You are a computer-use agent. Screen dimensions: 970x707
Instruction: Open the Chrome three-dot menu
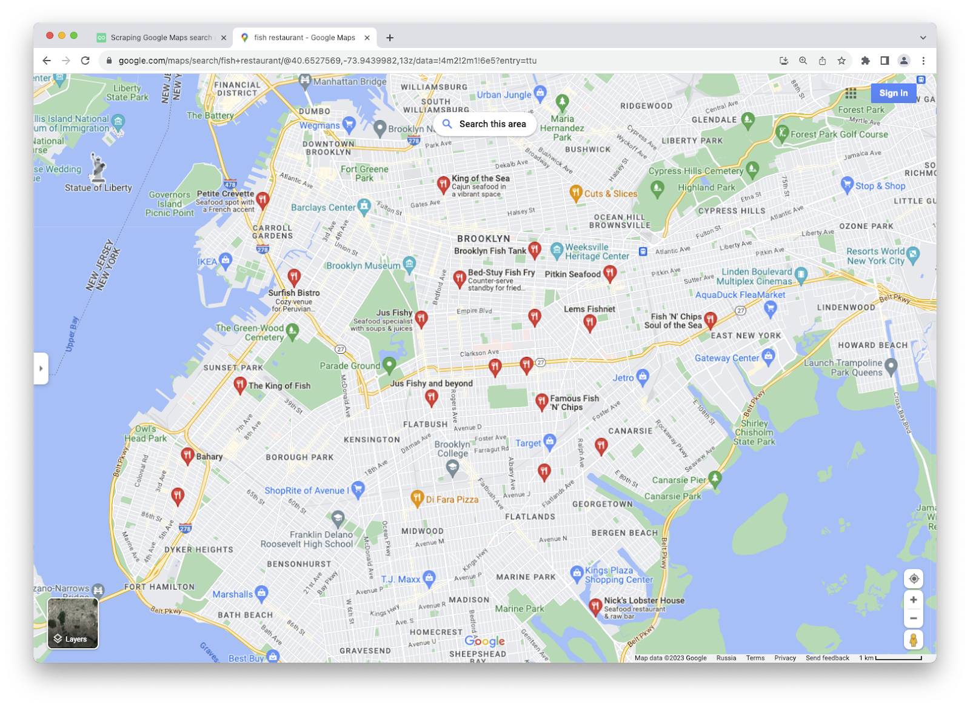pos(923,61)
